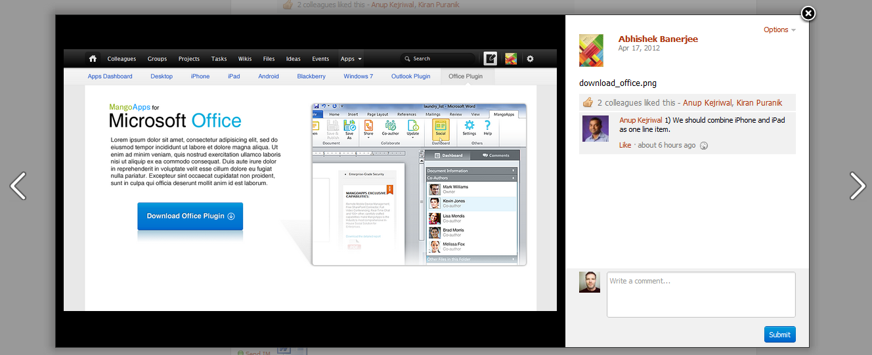Go to the next image
Screen dimensions: 872x355
click(x=858, y=186)
